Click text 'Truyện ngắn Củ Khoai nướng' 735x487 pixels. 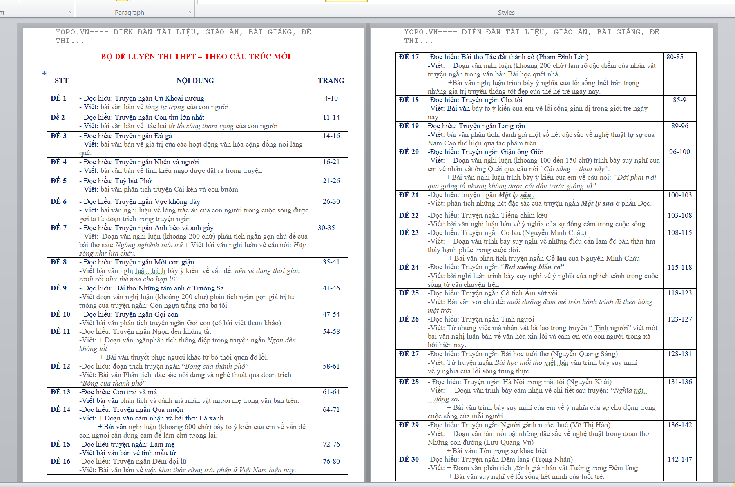[159, 98]
